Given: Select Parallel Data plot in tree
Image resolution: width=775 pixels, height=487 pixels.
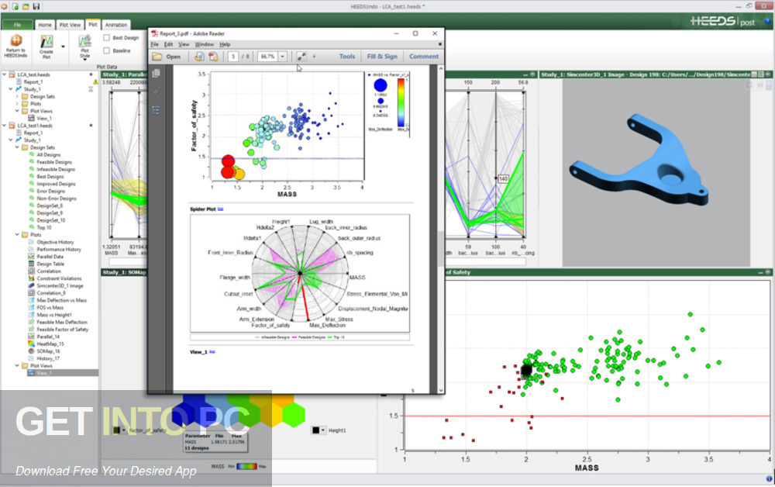Looking at the screenshot, I should [x=50, y=257].
